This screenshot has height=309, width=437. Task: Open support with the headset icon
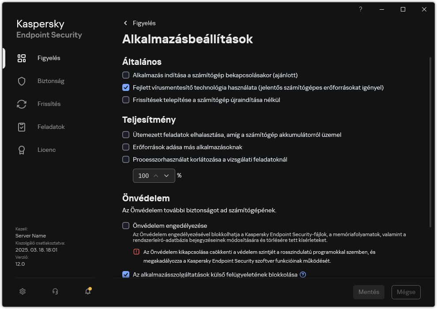55,291
